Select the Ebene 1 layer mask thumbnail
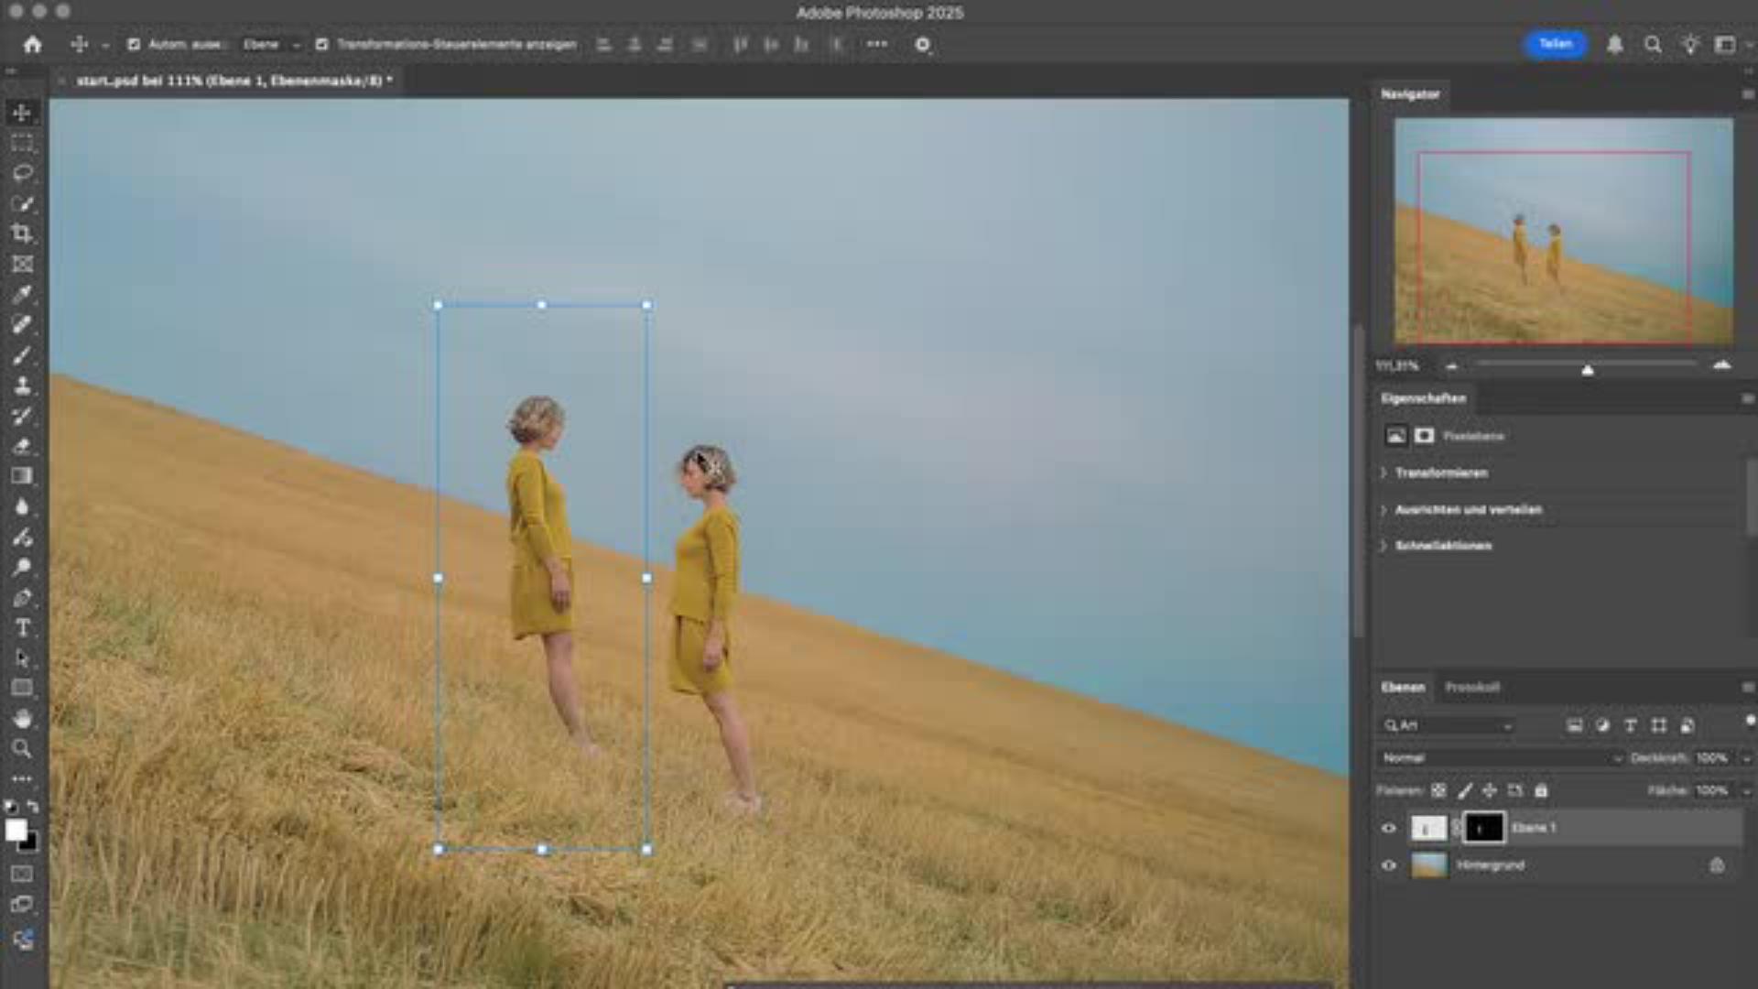 [1484, 828]
